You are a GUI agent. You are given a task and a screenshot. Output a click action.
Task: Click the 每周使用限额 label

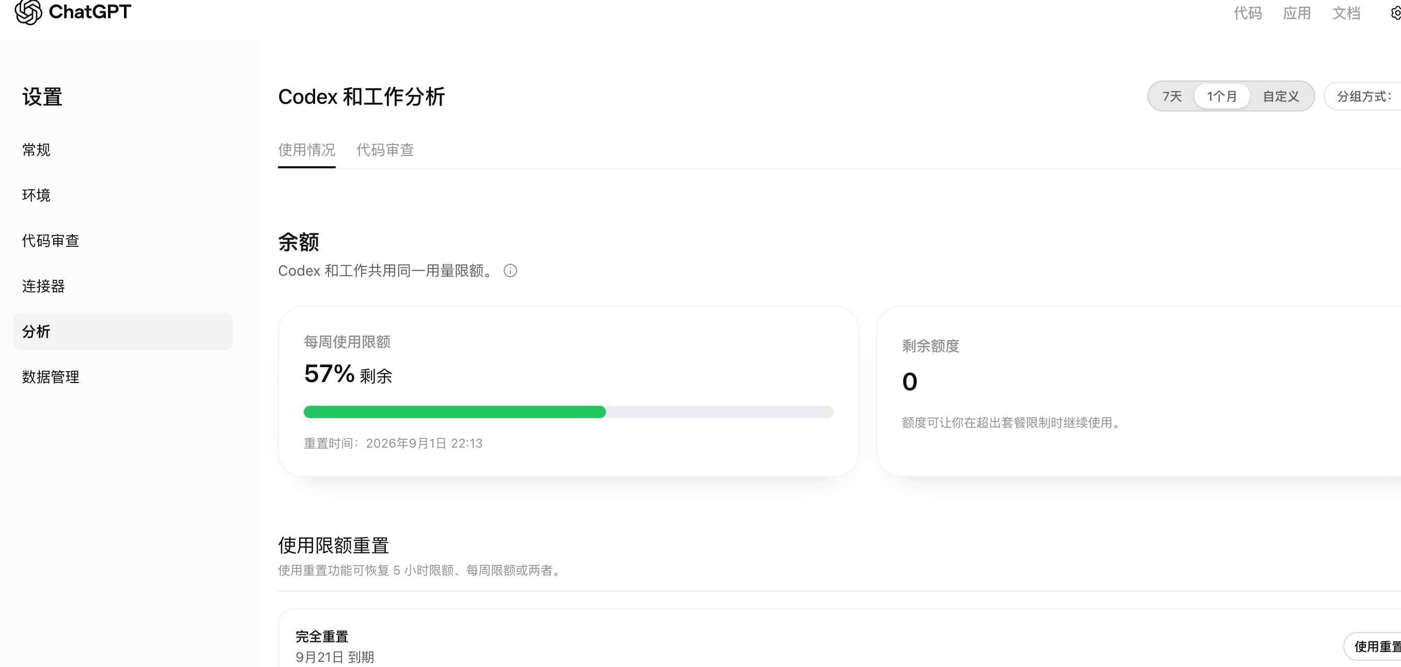coord(347,342)
